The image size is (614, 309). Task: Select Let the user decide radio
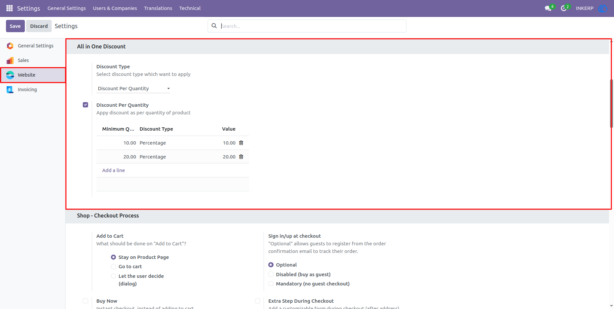pyautogui.click(x=113, y=276)
